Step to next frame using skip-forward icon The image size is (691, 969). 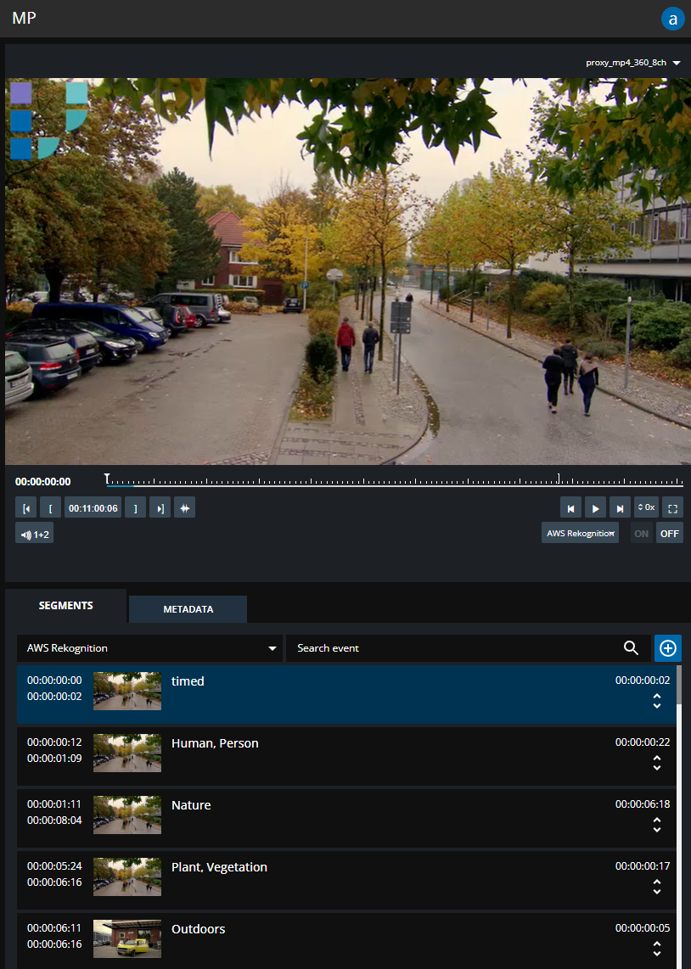(x=620, y=507)
